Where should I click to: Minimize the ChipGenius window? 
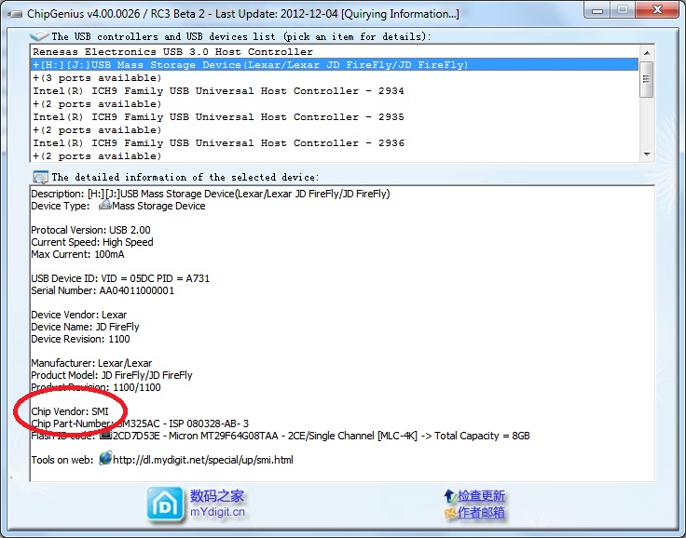click(x=597, y=10)
